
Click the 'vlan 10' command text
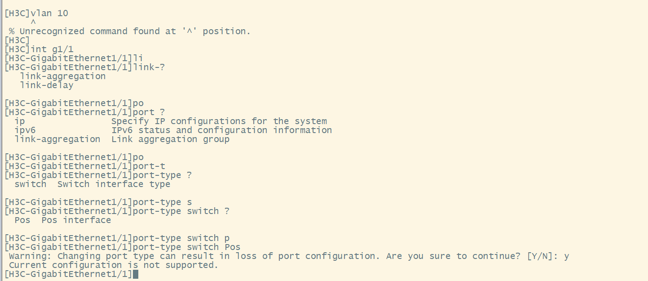tap(49, 13)
